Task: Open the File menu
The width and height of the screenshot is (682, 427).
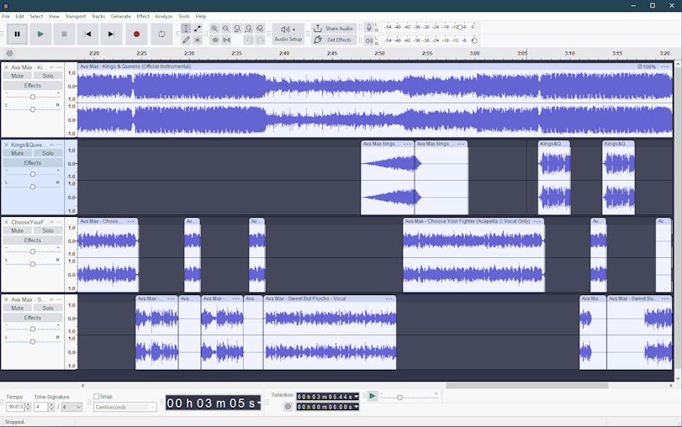Action: [6, 16]
